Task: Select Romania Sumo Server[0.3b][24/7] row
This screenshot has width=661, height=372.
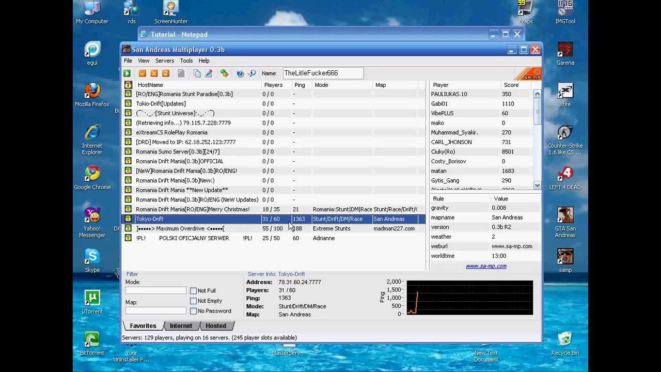Action: coord(274,151)
